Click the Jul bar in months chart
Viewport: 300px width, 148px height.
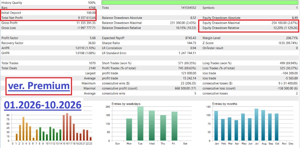click(256, 125)
